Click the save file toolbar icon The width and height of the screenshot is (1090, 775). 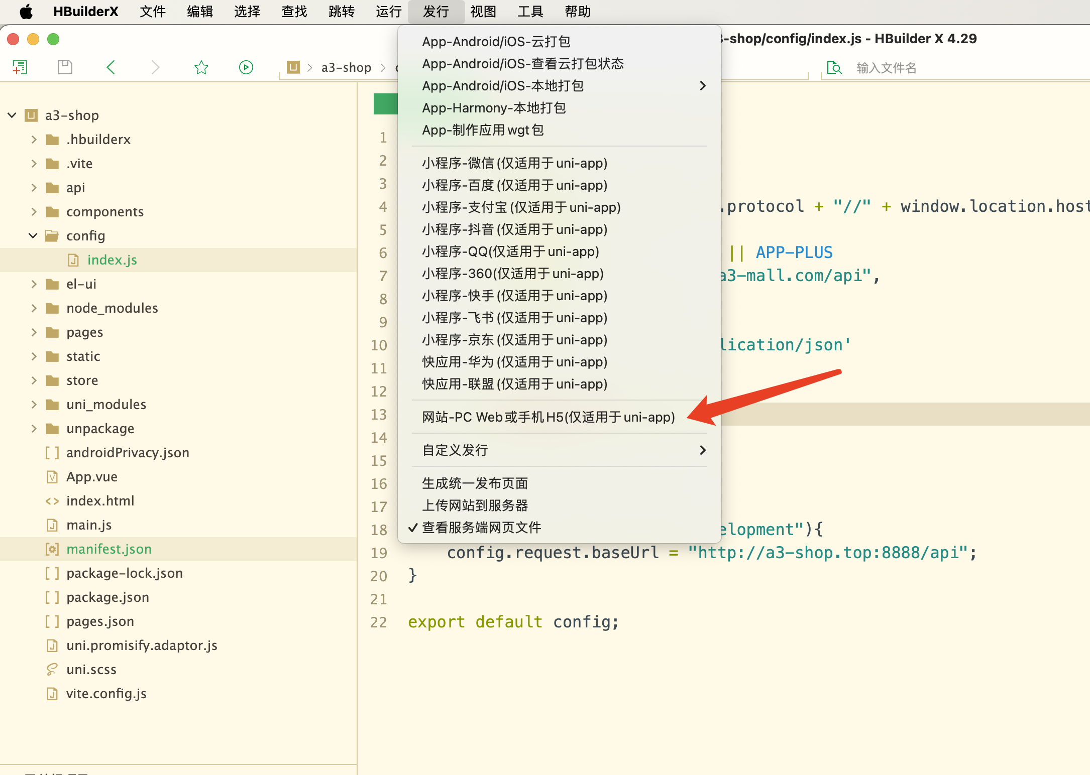click(x=65, y=67)
